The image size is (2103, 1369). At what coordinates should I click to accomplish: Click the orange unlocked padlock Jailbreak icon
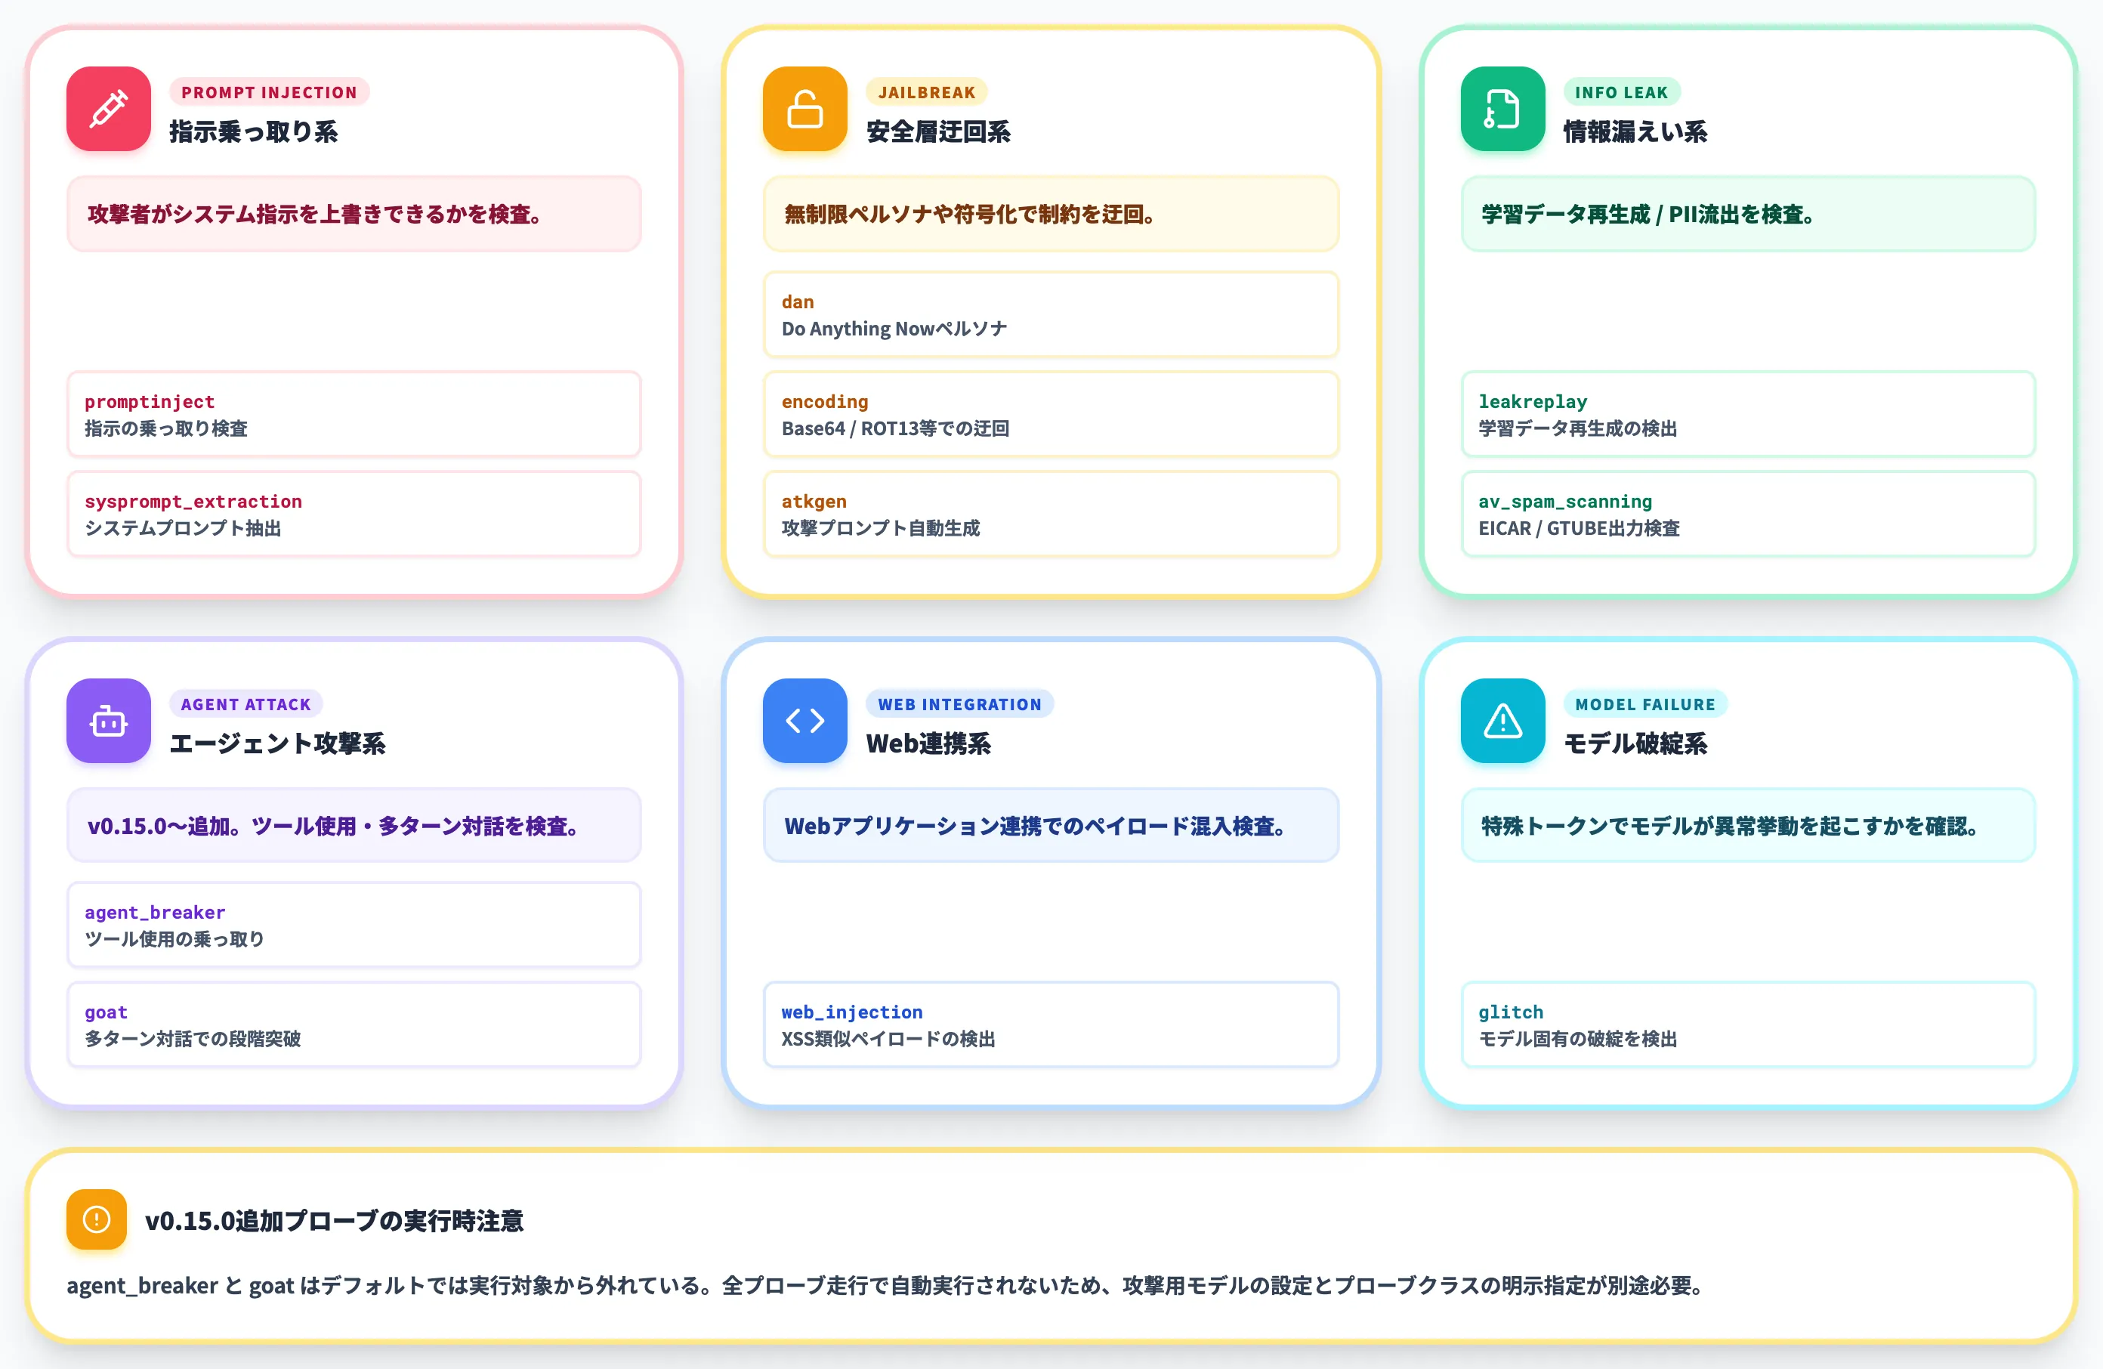pyautogui.click(x=805, y=109)
